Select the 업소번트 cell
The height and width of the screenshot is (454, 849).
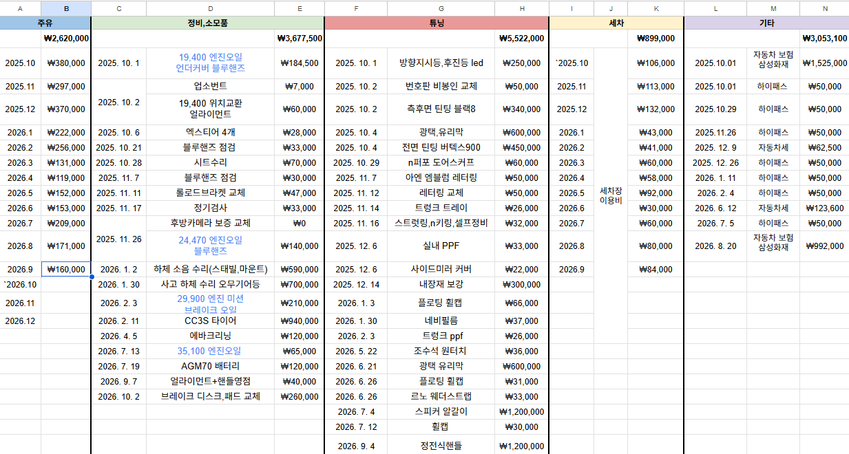[x=210, y=87]
